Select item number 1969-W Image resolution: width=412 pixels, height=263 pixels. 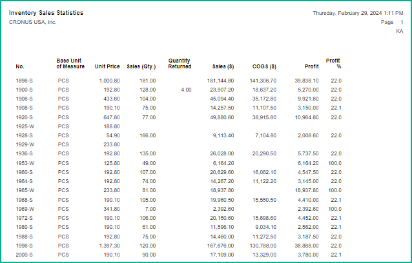(x=25, y=209)
